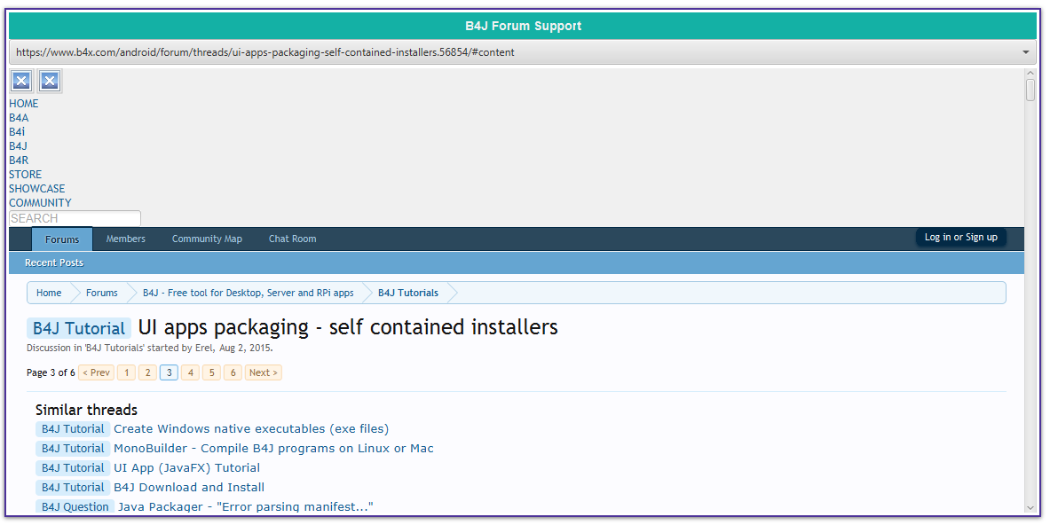Click the B4J Tutorial prefix tag in title
This screenshot has height=525, width=1050.
tap(79, 328)
